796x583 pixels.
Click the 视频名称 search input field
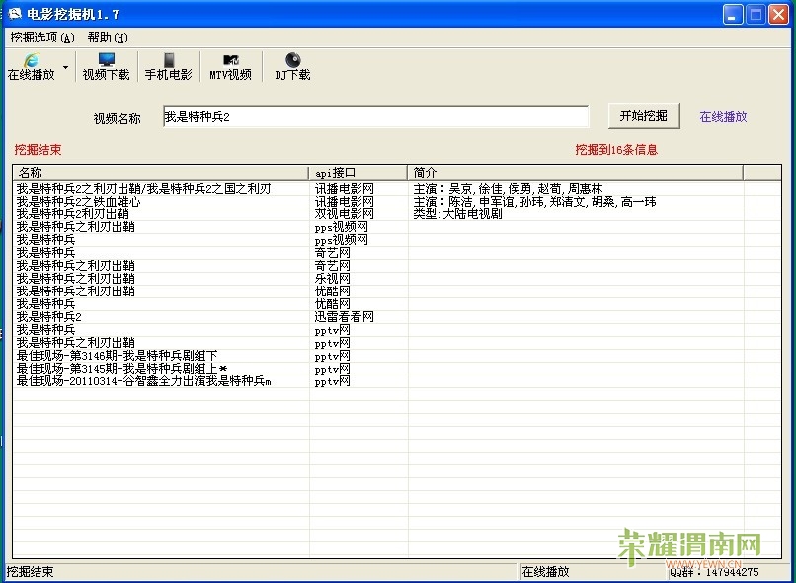tap(374, 117)
